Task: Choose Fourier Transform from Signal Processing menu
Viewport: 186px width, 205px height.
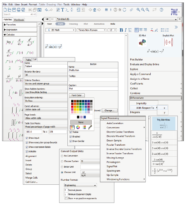Action: click(x=116, y=145)
